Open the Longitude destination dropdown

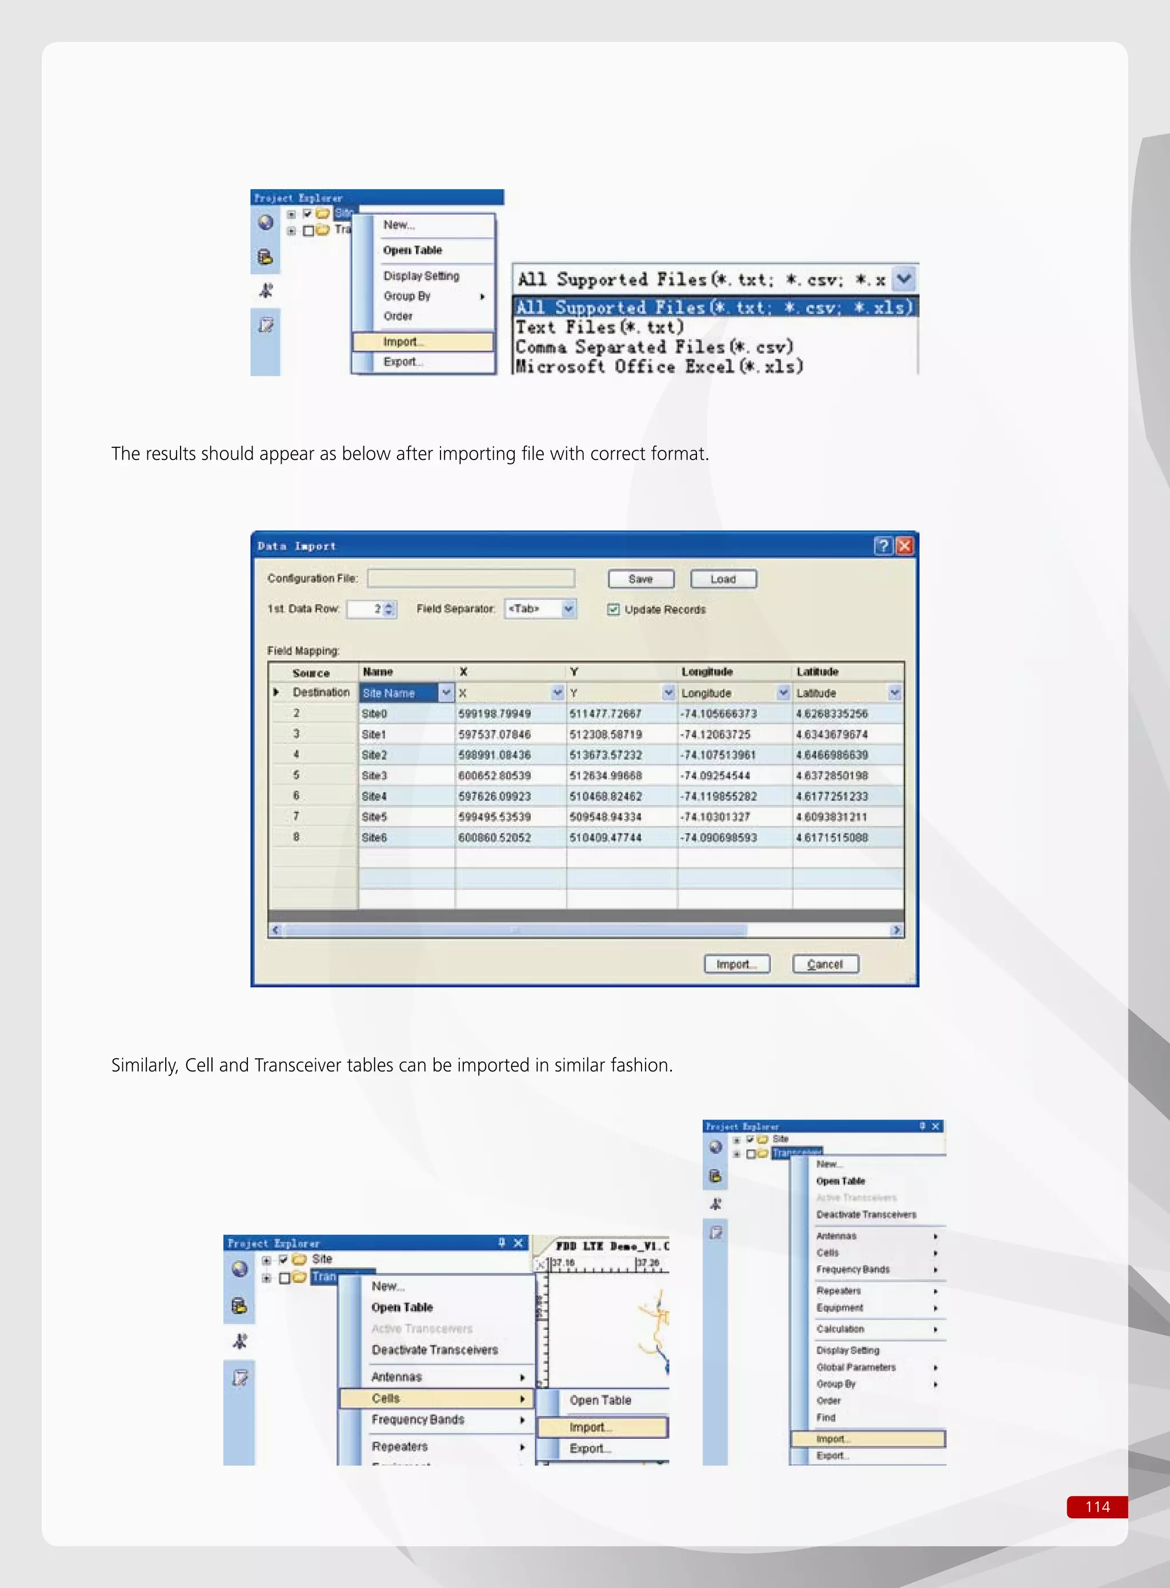pyautogui.click(x=783, y=692)
